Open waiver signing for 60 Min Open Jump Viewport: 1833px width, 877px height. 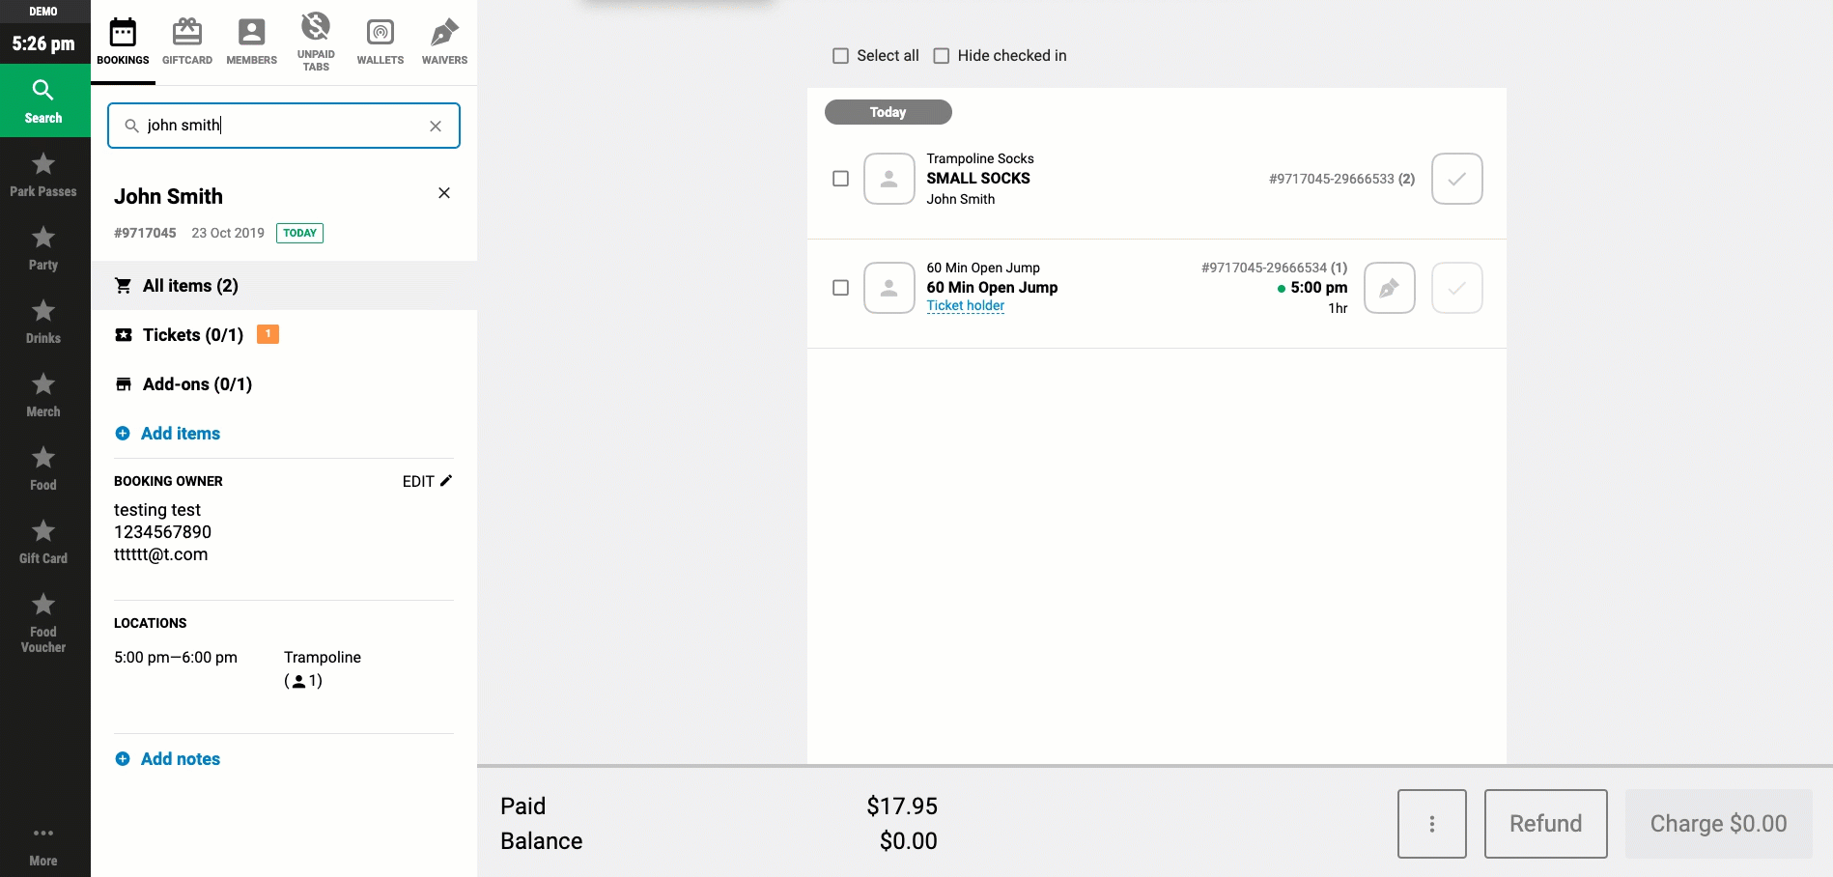[1390, 288]
